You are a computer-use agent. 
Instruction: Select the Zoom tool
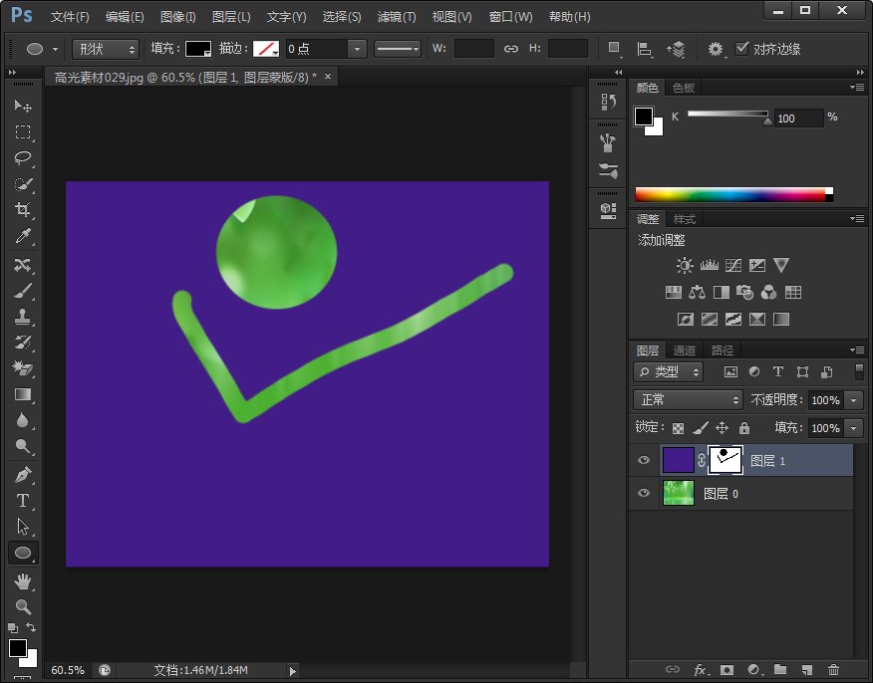[x=22, y=606]
